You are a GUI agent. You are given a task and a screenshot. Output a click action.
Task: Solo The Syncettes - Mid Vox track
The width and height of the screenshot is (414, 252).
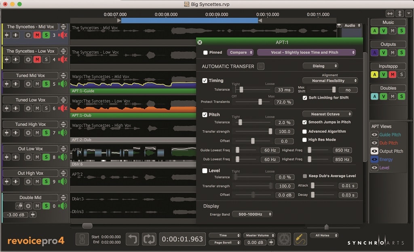pos(46,35)
